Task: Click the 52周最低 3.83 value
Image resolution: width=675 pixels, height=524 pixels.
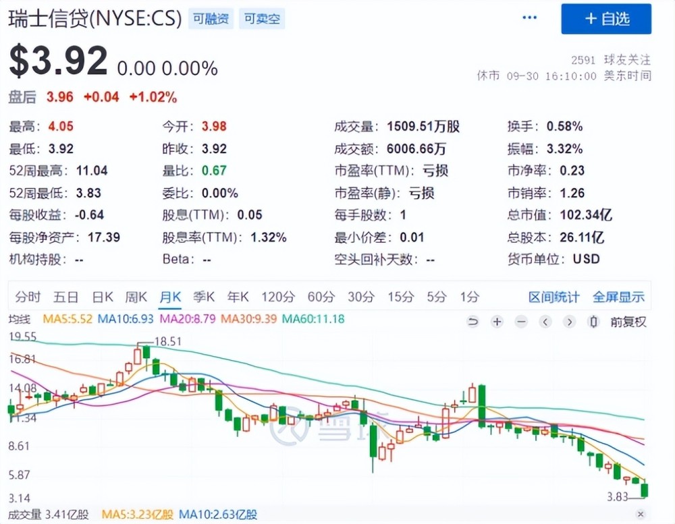Action: click(88, 193)
